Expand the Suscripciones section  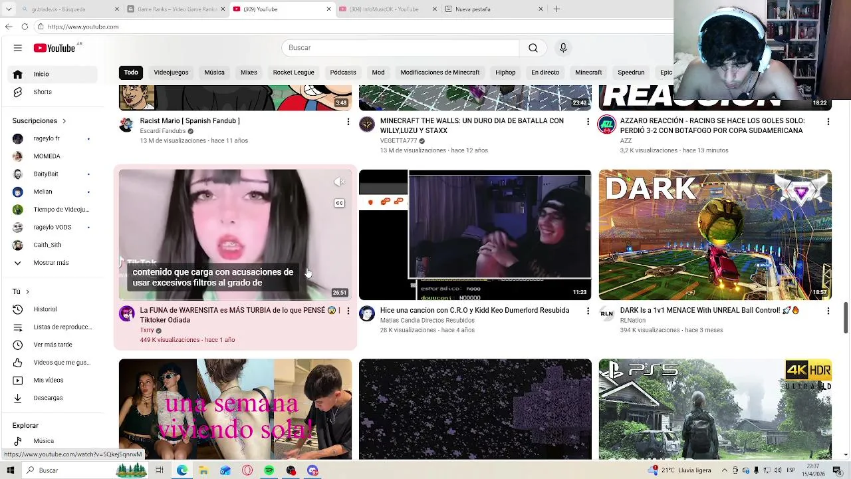tap(40, 121)
